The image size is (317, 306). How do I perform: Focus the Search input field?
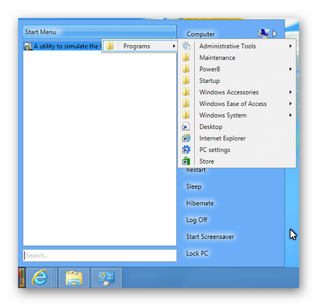(x=99, y=255)
